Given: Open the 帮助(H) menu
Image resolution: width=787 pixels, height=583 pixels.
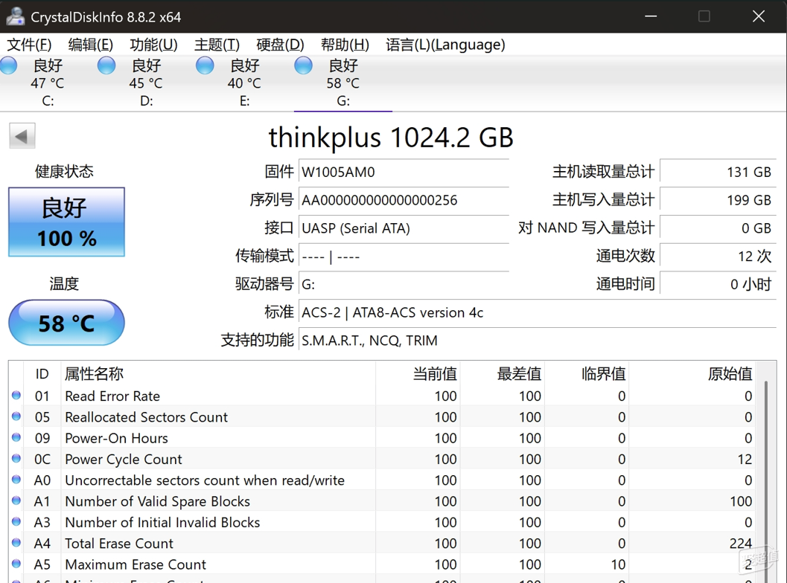Looking at the screenshot, I should point(345,45).
